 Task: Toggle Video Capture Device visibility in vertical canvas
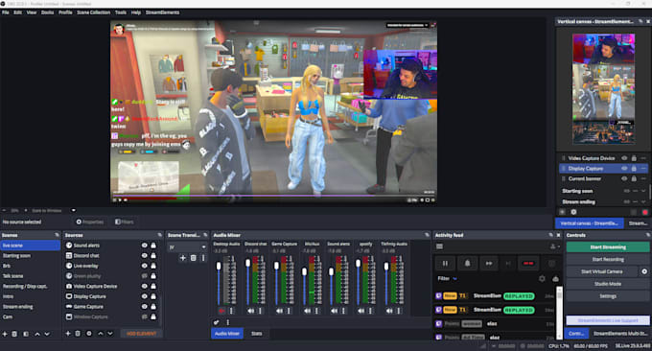coord(624,158)
